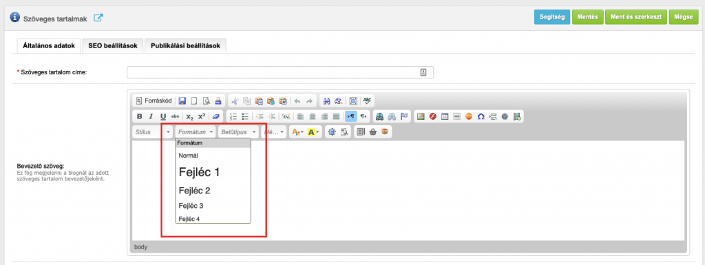Switch to SEO beállítások tab

pos(113,46)
